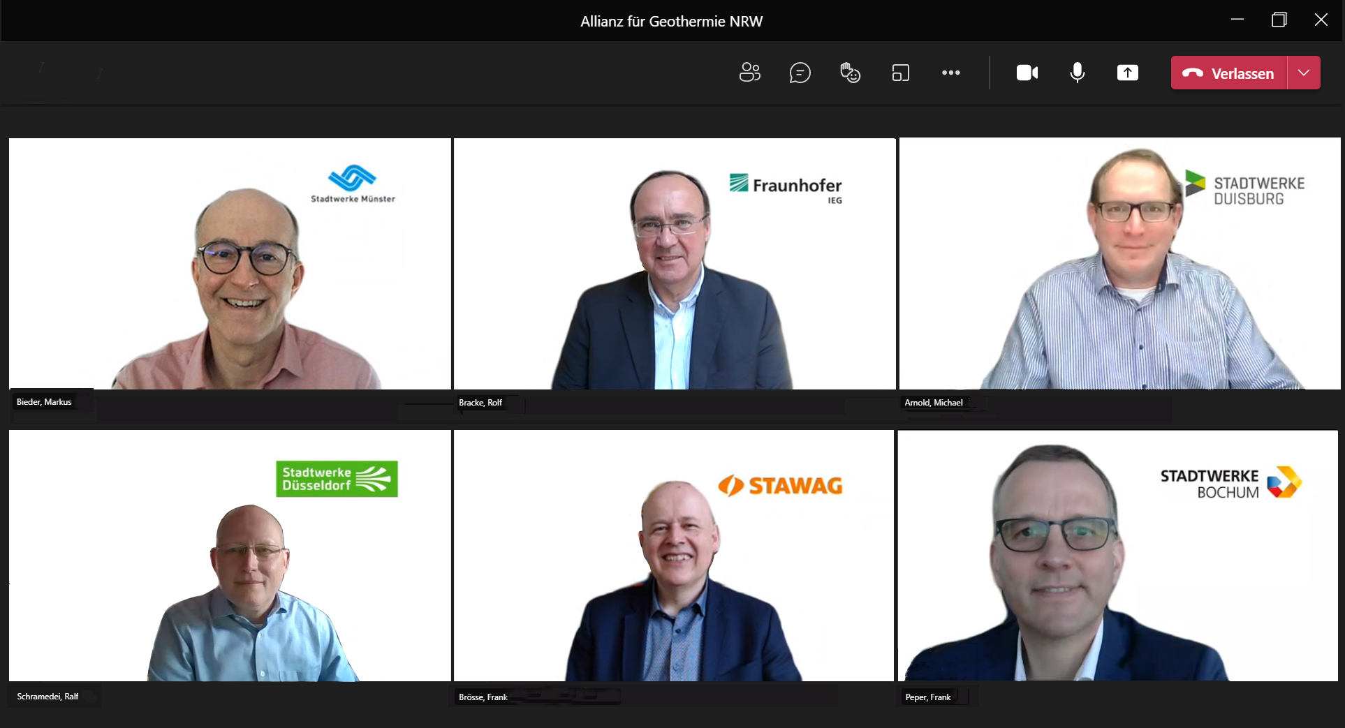Select Bieder, Markus video tile

click(230, 264)
